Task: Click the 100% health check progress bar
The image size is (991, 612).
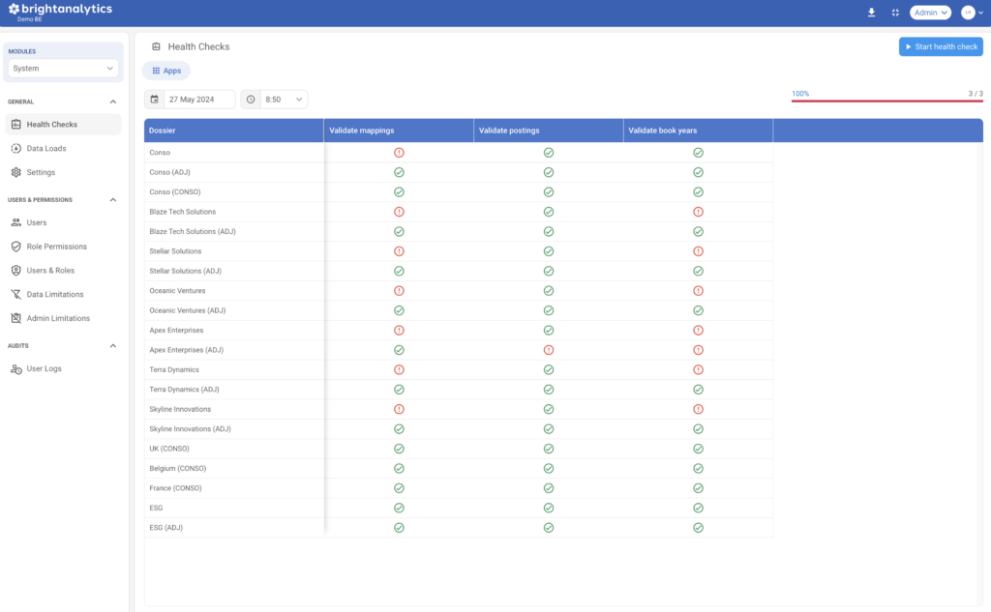Action: click(x=886, y=100)
